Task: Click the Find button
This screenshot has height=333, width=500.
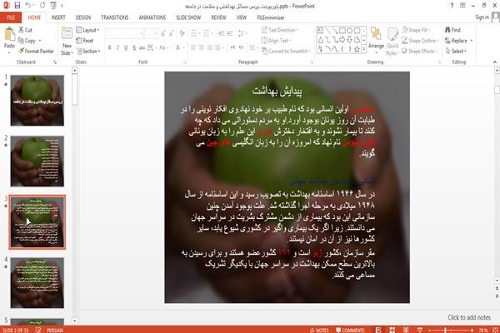Action: [x=452, y=30]
